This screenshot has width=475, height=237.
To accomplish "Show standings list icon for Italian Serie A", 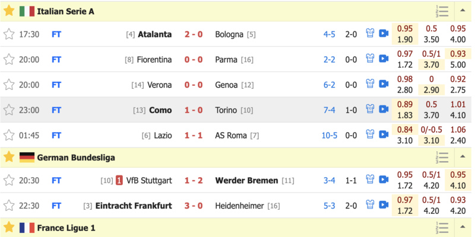I will tap(442, 11).
